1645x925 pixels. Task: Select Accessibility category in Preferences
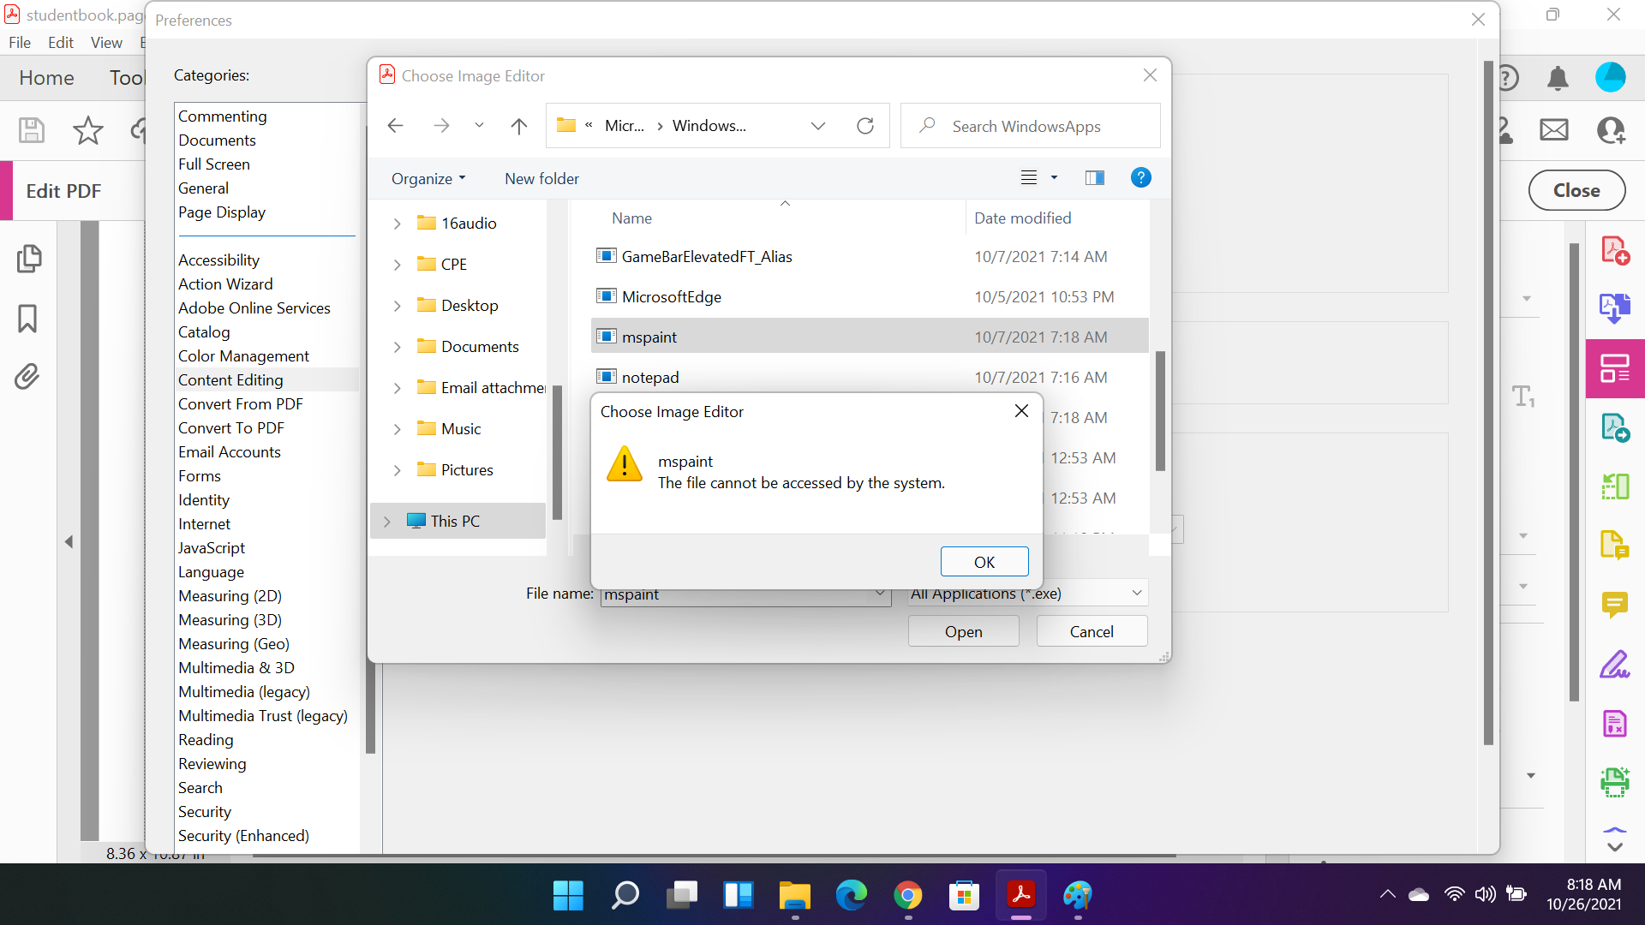[x=218, y=260]
